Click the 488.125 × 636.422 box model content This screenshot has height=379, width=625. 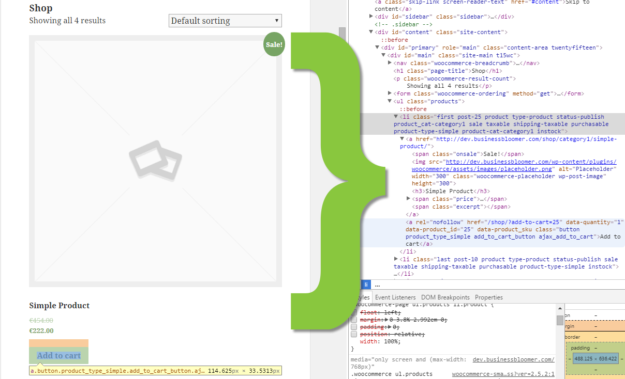point(595,359)
